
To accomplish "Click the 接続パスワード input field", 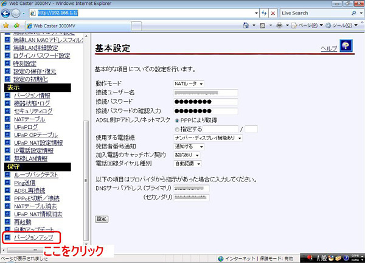I will point(206,102).
